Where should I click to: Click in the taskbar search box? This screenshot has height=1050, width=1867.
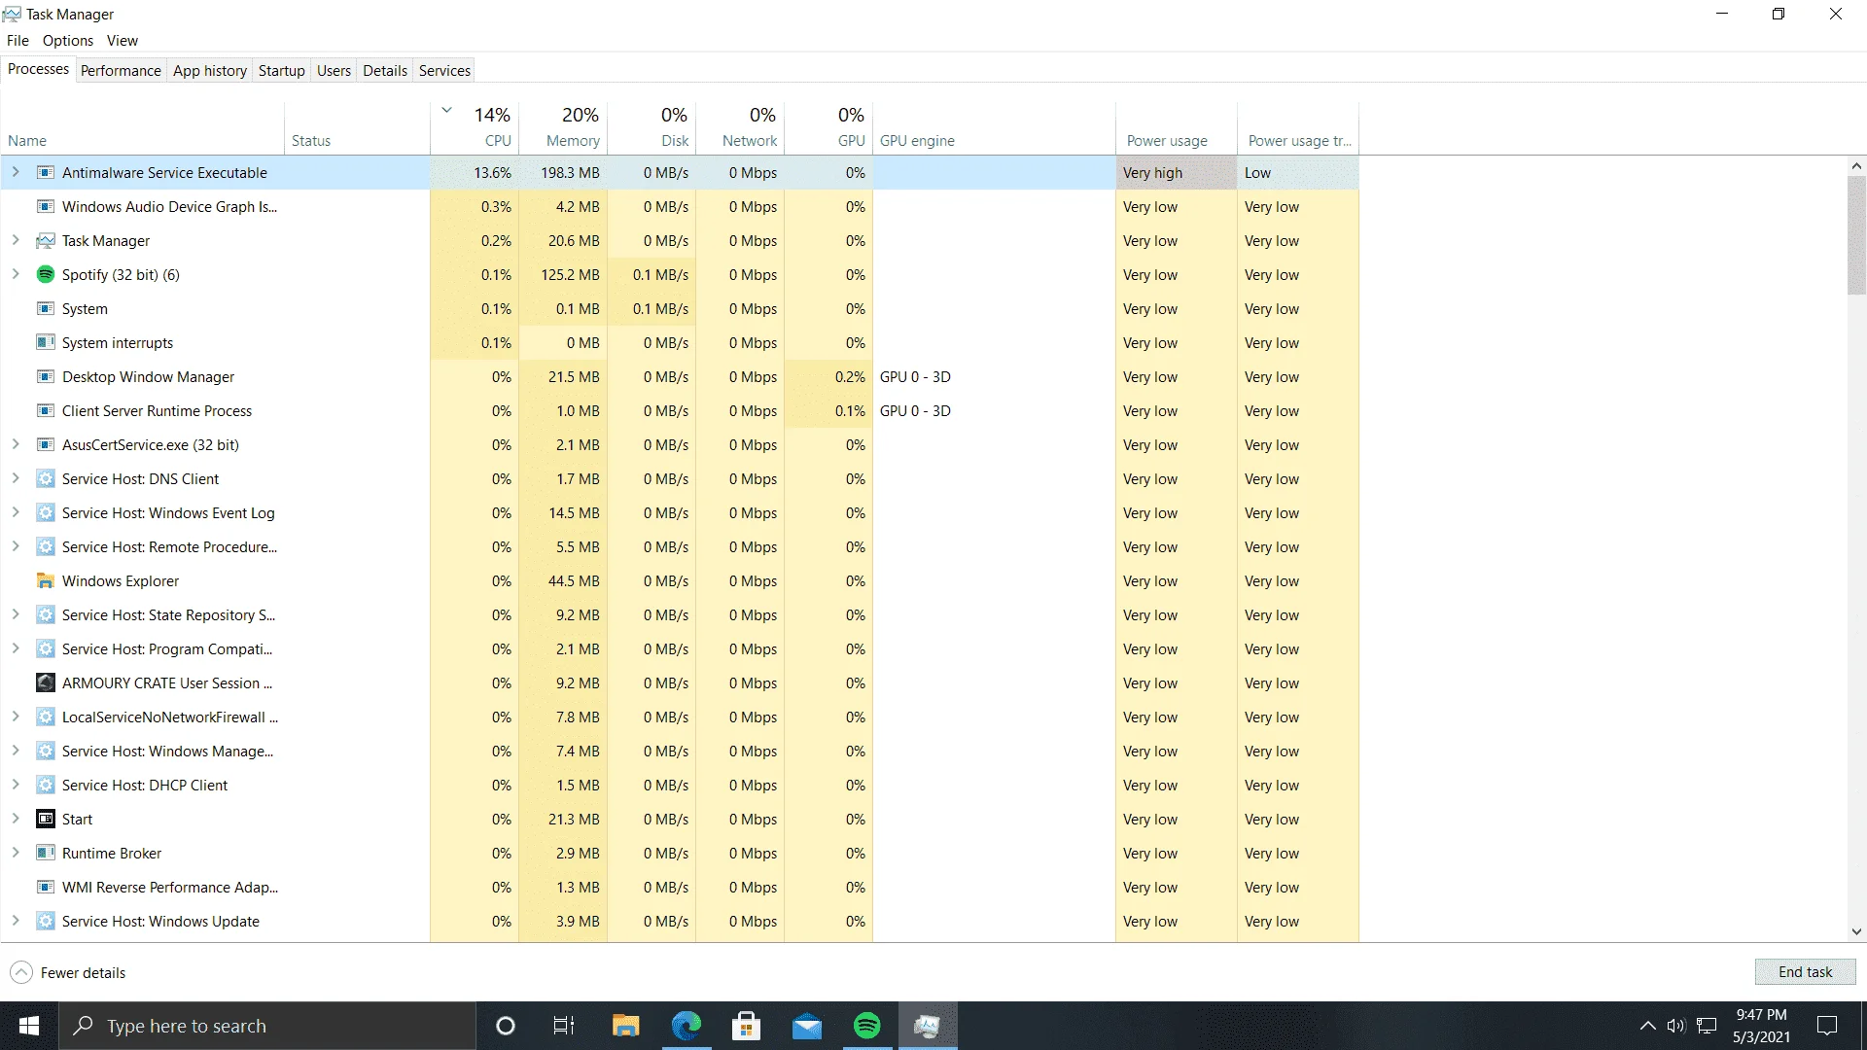click(x=268, y=1026)
